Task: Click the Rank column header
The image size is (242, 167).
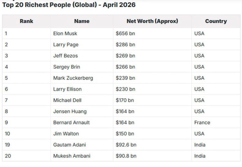Action: click(x=26, y=21)
